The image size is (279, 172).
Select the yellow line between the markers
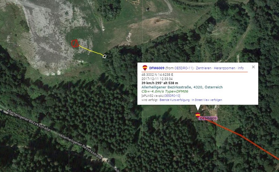91,50
